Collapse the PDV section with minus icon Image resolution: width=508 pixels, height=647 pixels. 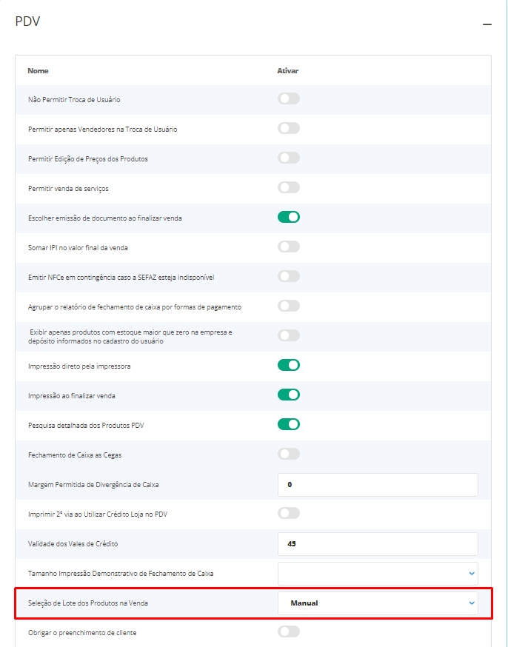point(487,24)
